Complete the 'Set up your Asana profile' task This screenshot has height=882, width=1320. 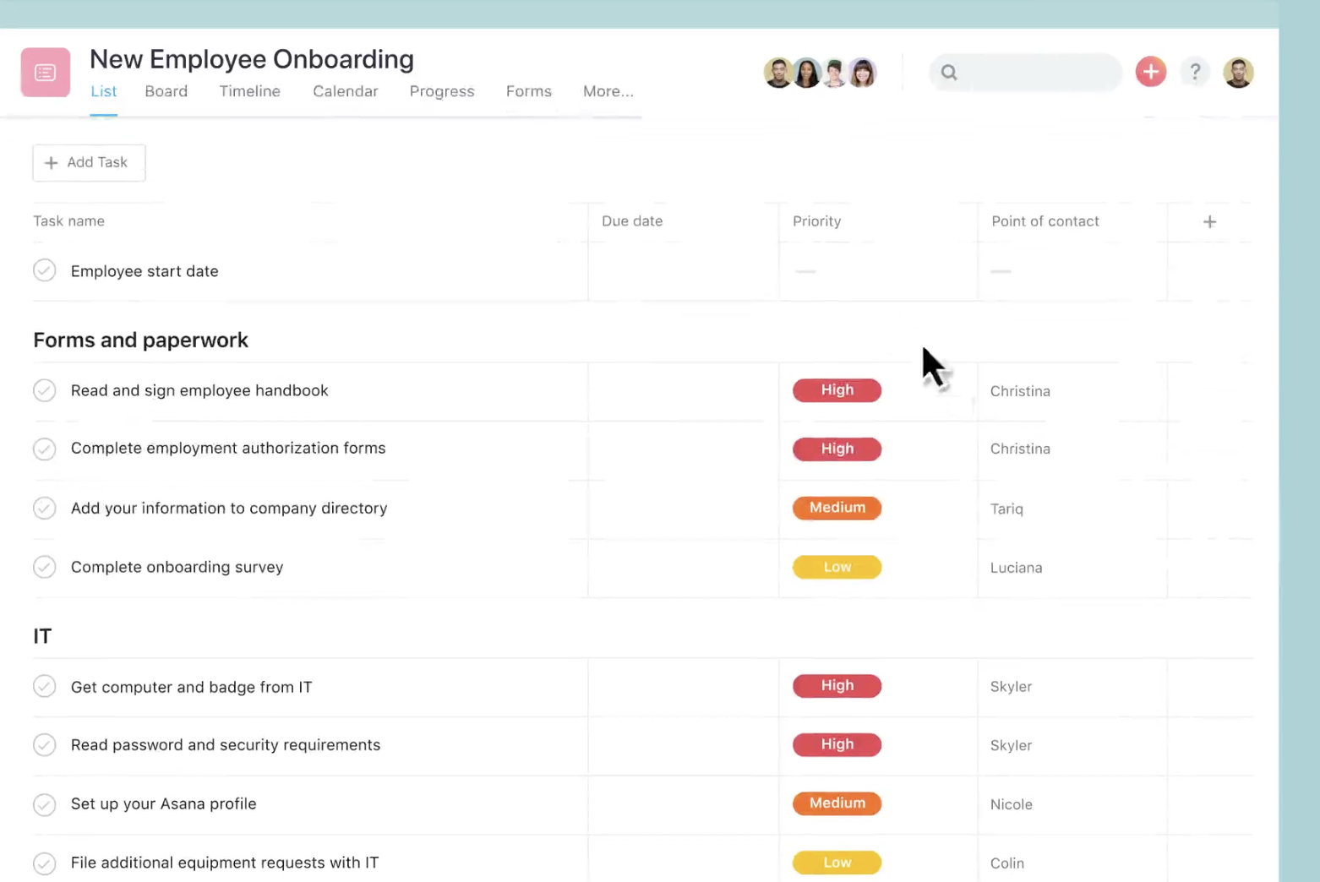tap(45, 804)
